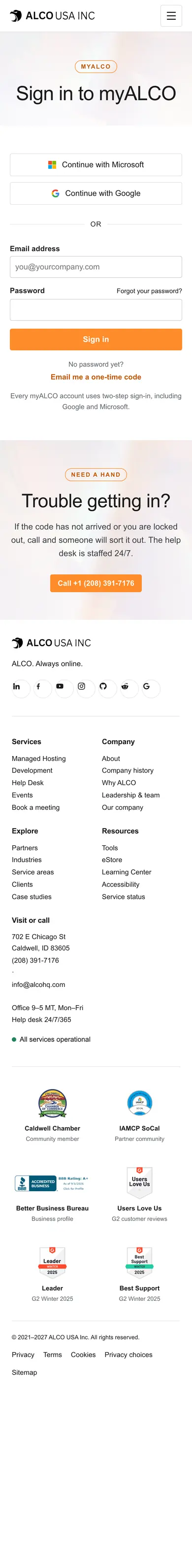Continue with Google sign-in

(96, 193)
